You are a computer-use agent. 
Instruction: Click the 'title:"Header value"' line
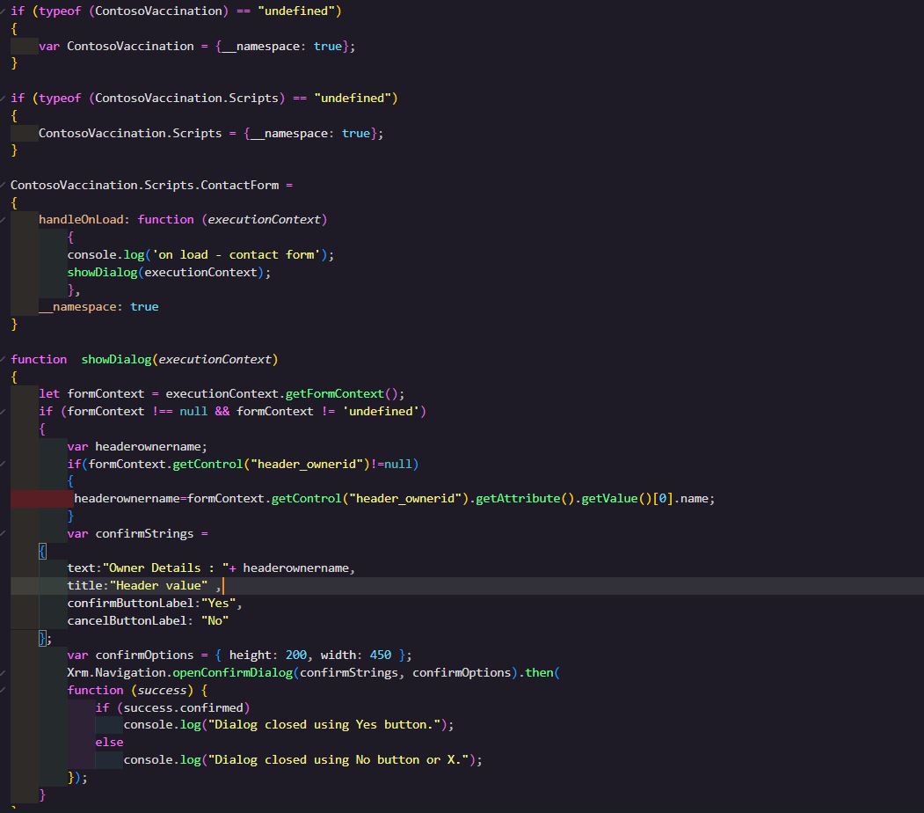[144, 585]
